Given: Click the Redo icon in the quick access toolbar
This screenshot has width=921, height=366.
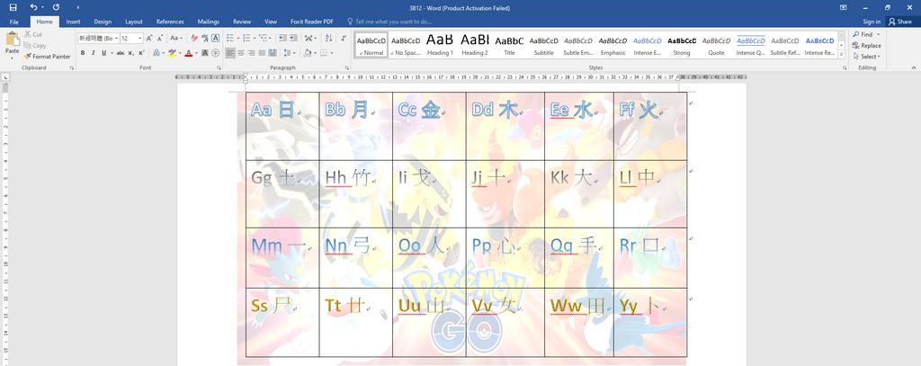Looking at the screenshot, I should pos(56,7).
